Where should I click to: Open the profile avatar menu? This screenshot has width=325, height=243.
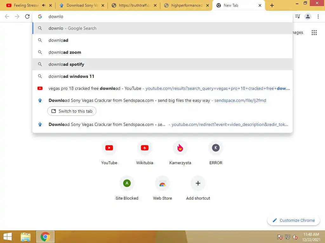(308, 16)
